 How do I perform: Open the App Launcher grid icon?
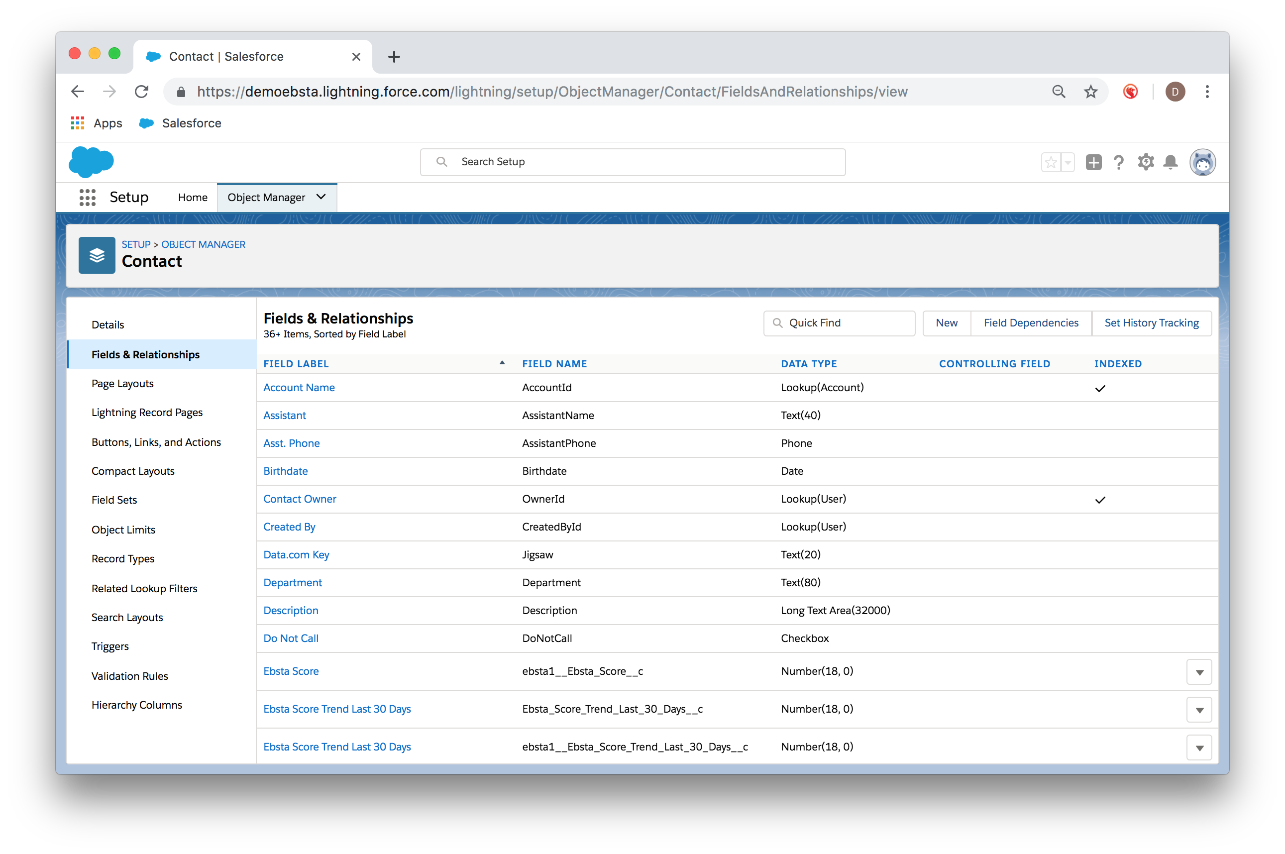[87, 197]
